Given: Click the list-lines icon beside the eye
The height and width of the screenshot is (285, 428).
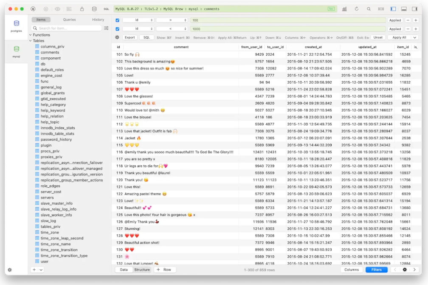Looking at the screenshot, I should point(69,9).
